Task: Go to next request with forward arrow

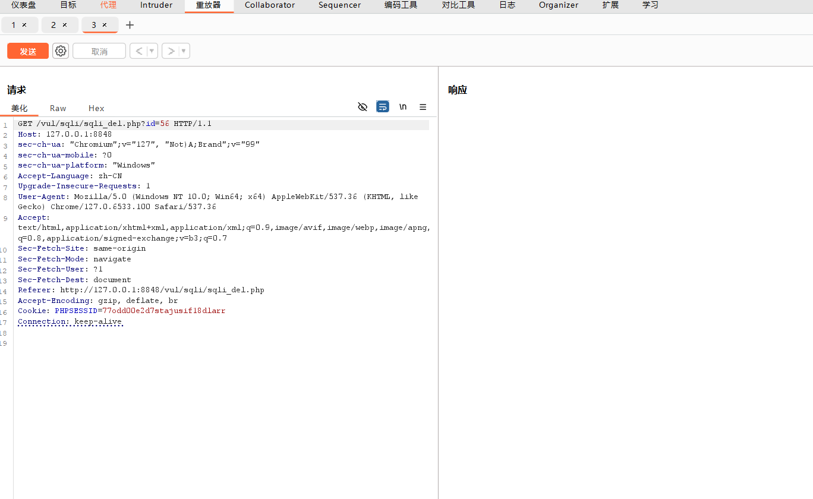Action: click(171, 51)
